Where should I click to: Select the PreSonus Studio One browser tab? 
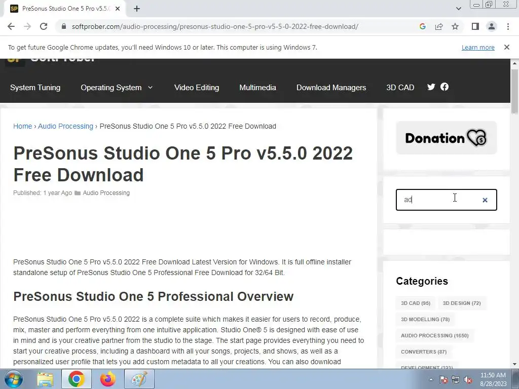(64, 9)
